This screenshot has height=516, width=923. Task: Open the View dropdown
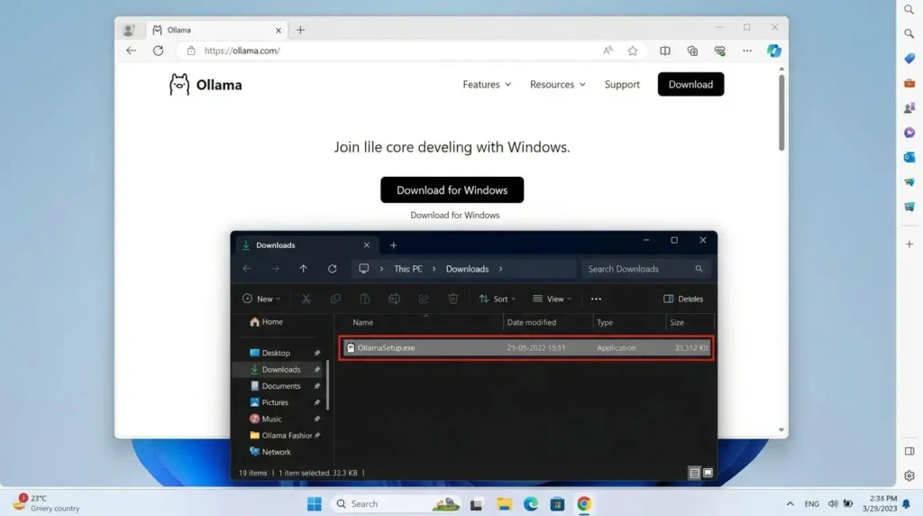click(553, 299)
